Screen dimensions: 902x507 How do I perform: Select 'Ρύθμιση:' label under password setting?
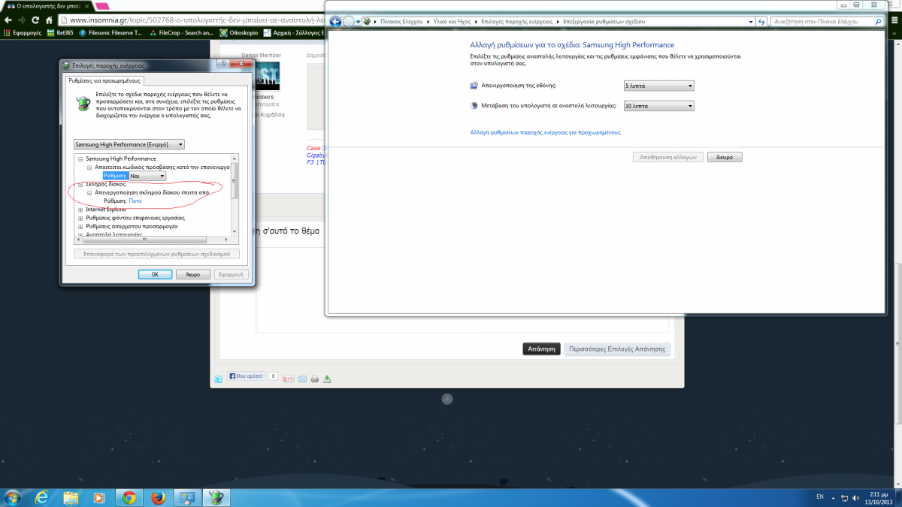[115, 176]
